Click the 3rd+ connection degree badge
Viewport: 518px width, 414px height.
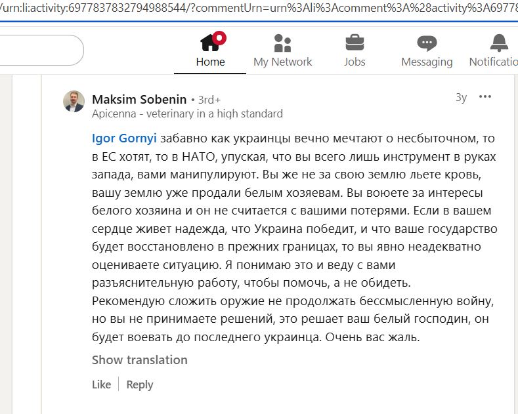pyautogui.click(x=209, y=100)
